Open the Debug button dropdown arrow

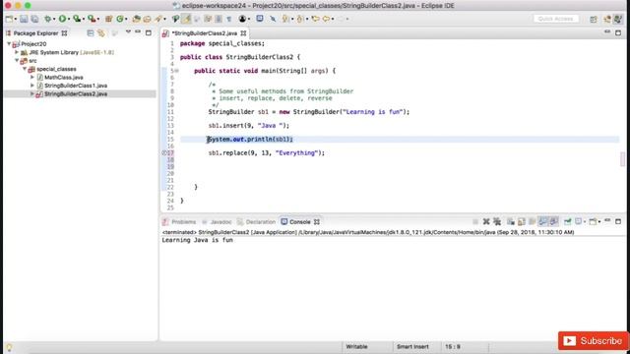coord(54,19)
